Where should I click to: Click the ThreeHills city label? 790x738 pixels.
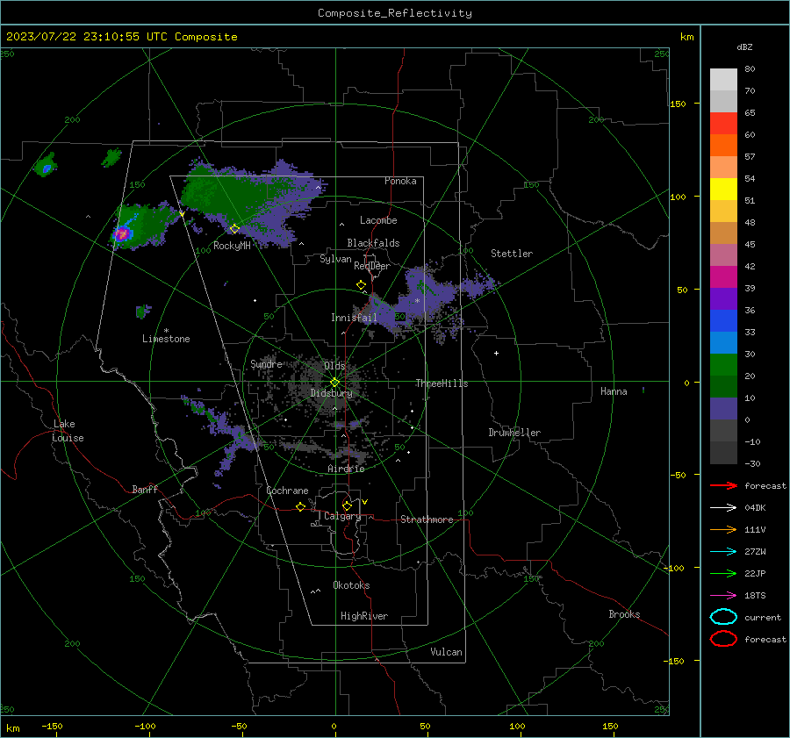[x=442, y=383]
